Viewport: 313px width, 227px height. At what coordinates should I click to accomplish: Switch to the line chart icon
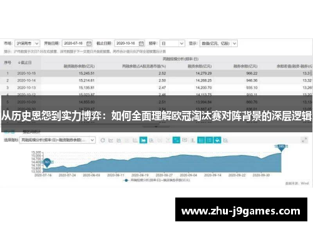click(x=111, y=140)
